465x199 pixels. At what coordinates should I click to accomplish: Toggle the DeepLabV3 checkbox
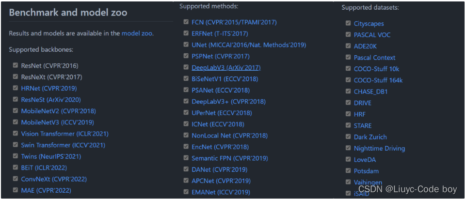coord(186,67)
